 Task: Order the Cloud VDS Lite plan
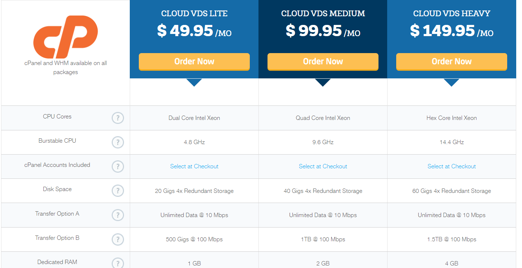194,62
